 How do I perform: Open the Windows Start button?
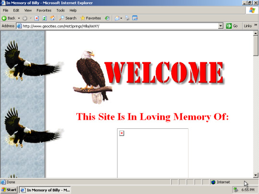tap(9, 190)
